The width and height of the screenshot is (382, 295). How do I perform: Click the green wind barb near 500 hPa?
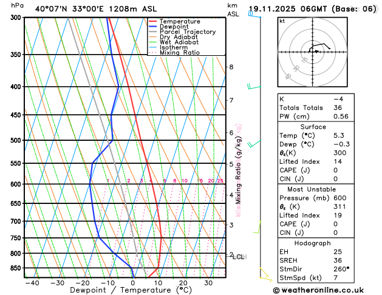tap(253, 144)
